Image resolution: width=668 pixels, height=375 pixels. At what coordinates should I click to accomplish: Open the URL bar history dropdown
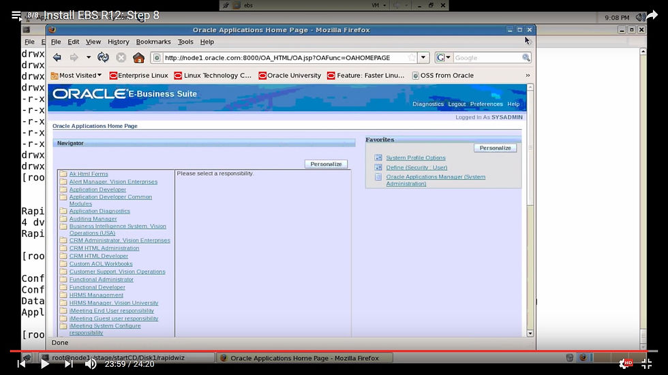423,57
